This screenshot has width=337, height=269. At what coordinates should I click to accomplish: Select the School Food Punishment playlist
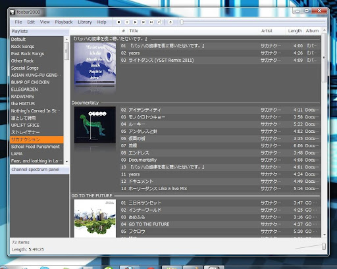coord(37,147)
